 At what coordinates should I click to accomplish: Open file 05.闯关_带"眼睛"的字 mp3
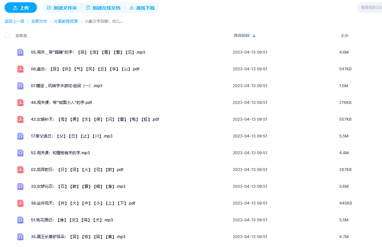tap(88, 52)
